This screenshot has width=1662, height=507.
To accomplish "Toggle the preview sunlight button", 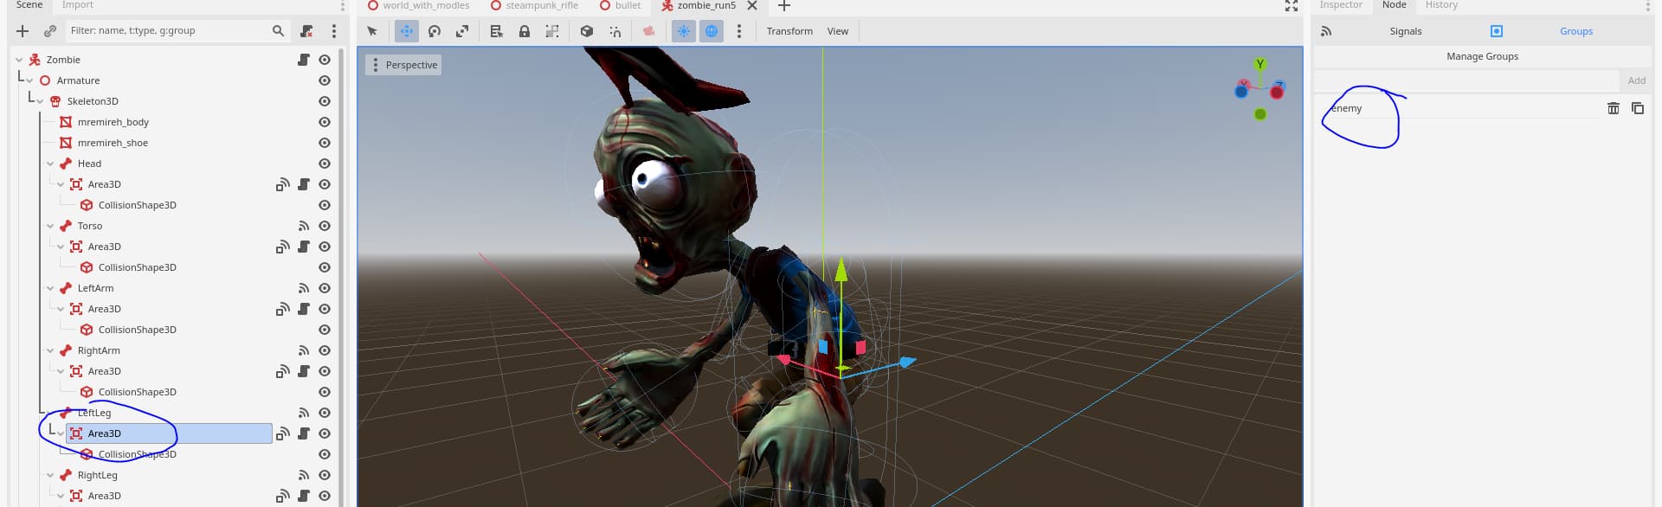I will click(684, 31).
